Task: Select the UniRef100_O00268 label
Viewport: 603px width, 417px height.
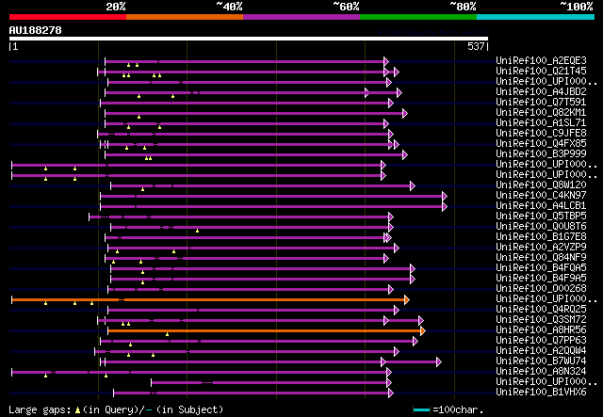Action: pos(541,289)
